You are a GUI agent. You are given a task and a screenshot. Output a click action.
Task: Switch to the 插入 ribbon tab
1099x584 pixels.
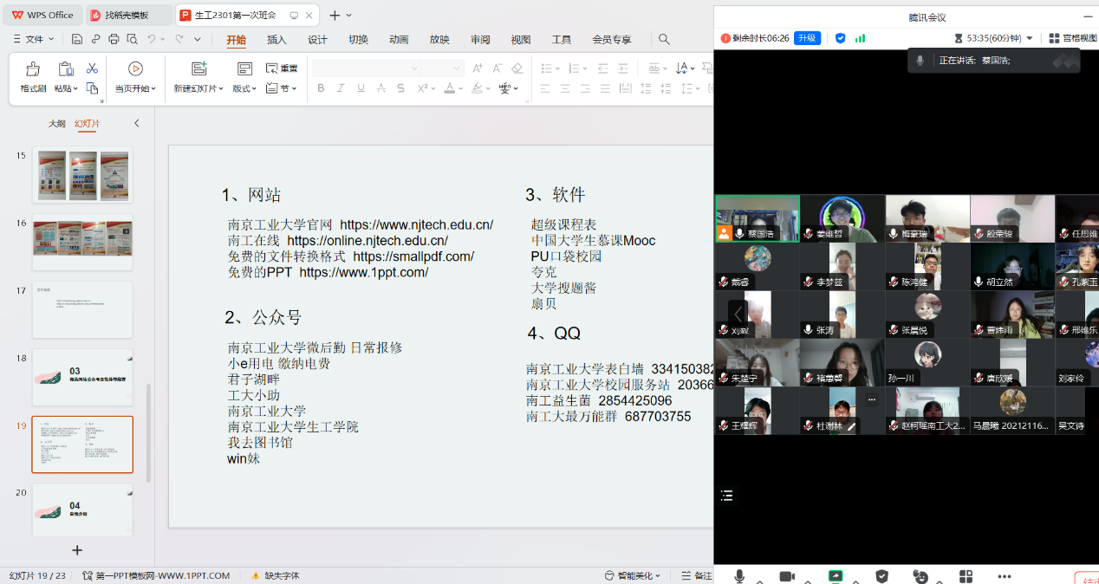tap(276, 40)
